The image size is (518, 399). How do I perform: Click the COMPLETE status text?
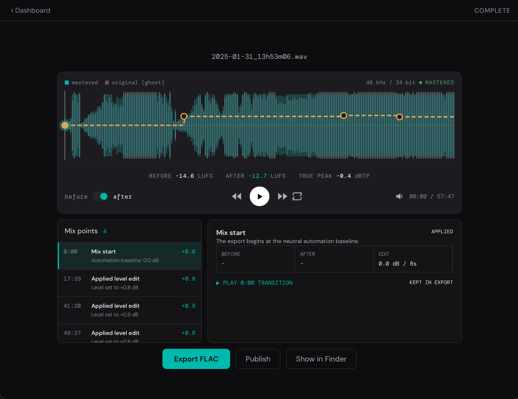point(492,10)
